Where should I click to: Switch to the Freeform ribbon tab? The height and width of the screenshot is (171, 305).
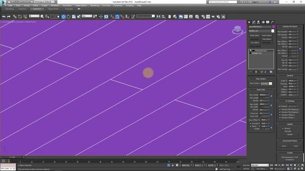[x=22, y=9]
